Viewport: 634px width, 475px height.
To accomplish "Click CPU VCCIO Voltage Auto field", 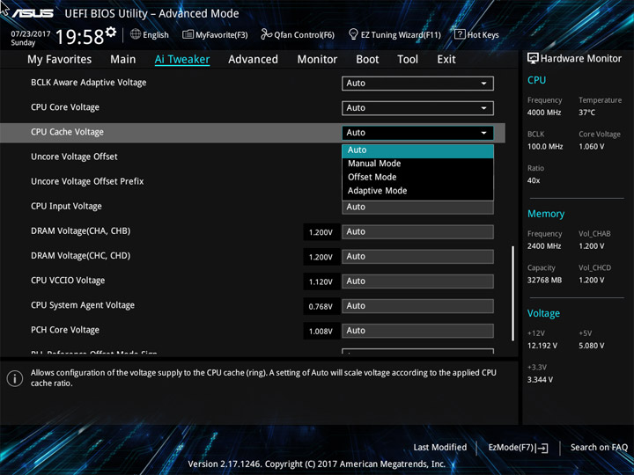I will click(x=417, y=281).
